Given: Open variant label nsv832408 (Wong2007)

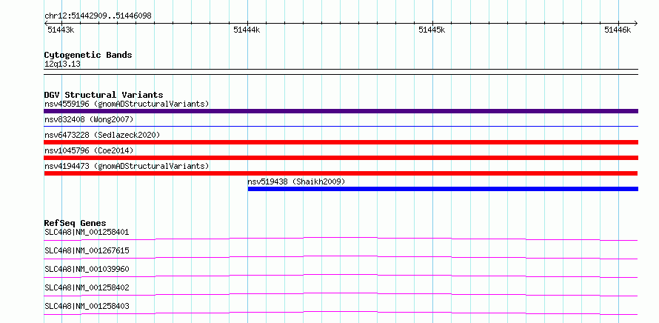Looking at the screenshot, I should tap(89, 119).
